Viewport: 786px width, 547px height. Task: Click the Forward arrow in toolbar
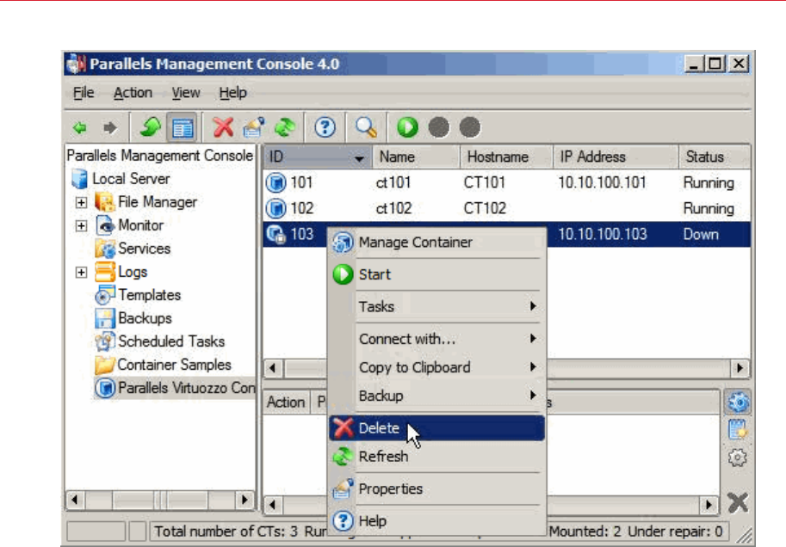110,128
